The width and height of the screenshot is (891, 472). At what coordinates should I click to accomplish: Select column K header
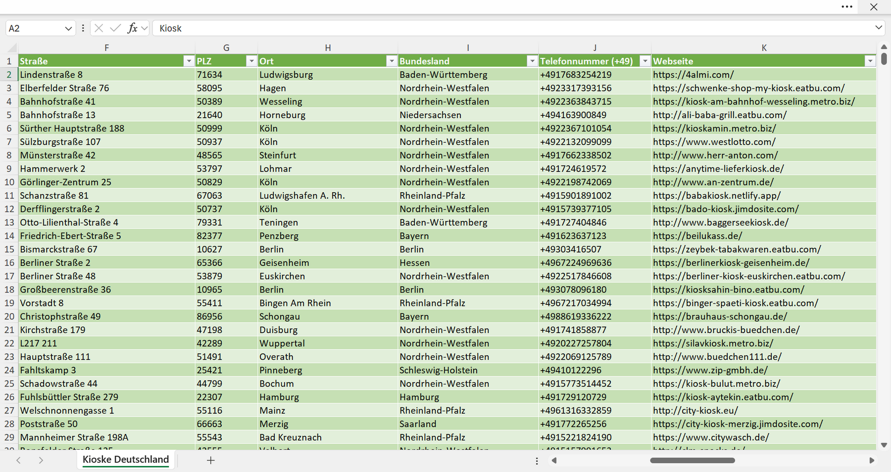pos(764,48)
